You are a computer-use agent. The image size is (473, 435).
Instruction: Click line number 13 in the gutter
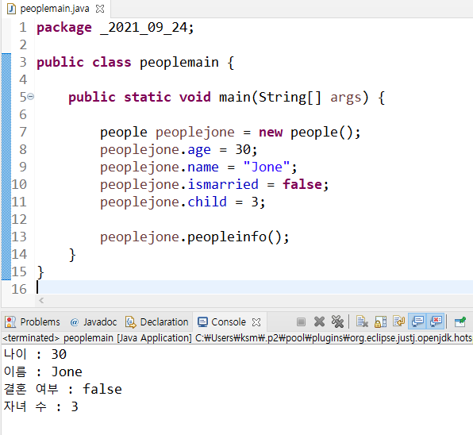click(x=19, y=237)
